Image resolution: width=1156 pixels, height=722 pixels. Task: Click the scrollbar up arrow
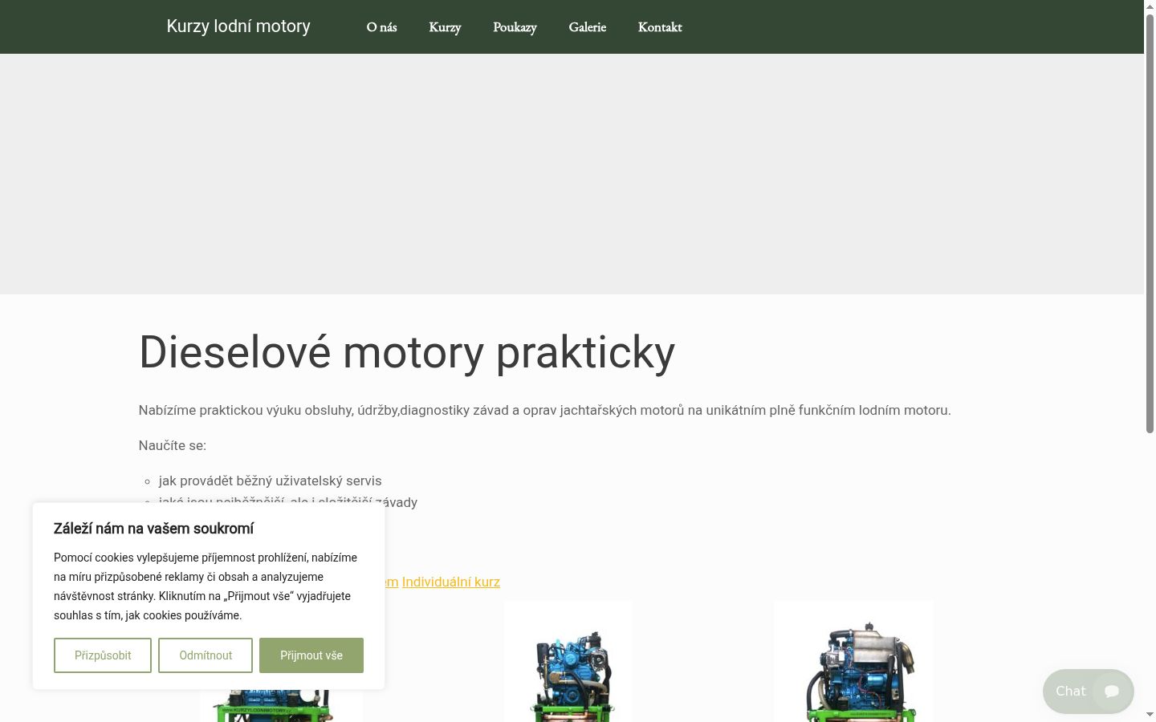(1150, 6)
